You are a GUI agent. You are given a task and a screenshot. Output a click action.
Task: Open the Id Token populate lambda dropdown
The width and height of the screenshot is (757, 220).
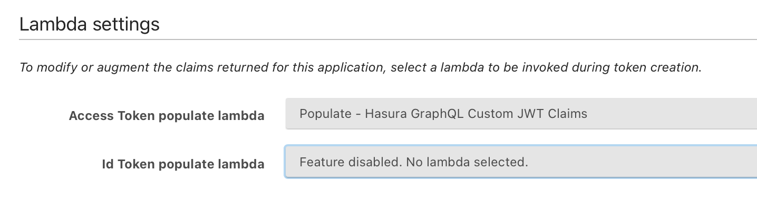[521, 162]
